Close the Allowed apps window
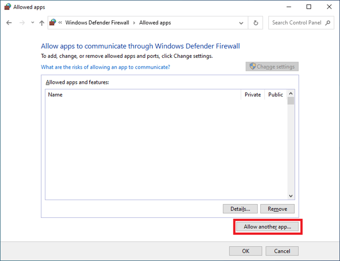This screenshot has height=261, width=340. (329, 7)
